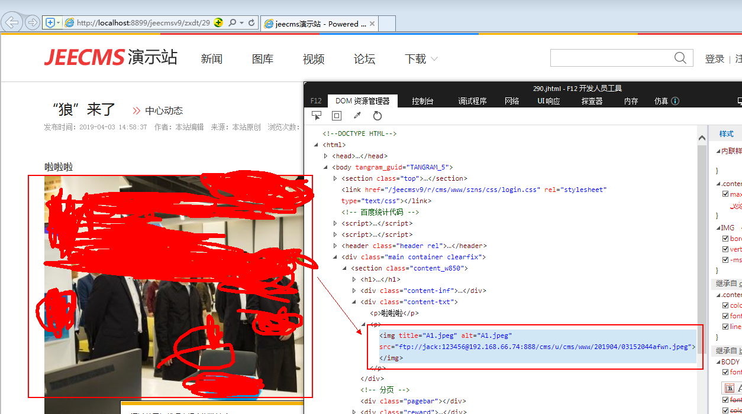The image size is (742, 414).
Task: Collapse the <body tangram_guid> node
Action: pos(326,167)
